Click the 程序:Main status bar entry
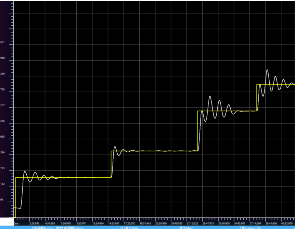This screenshot has width=295, height=229. 187,227
